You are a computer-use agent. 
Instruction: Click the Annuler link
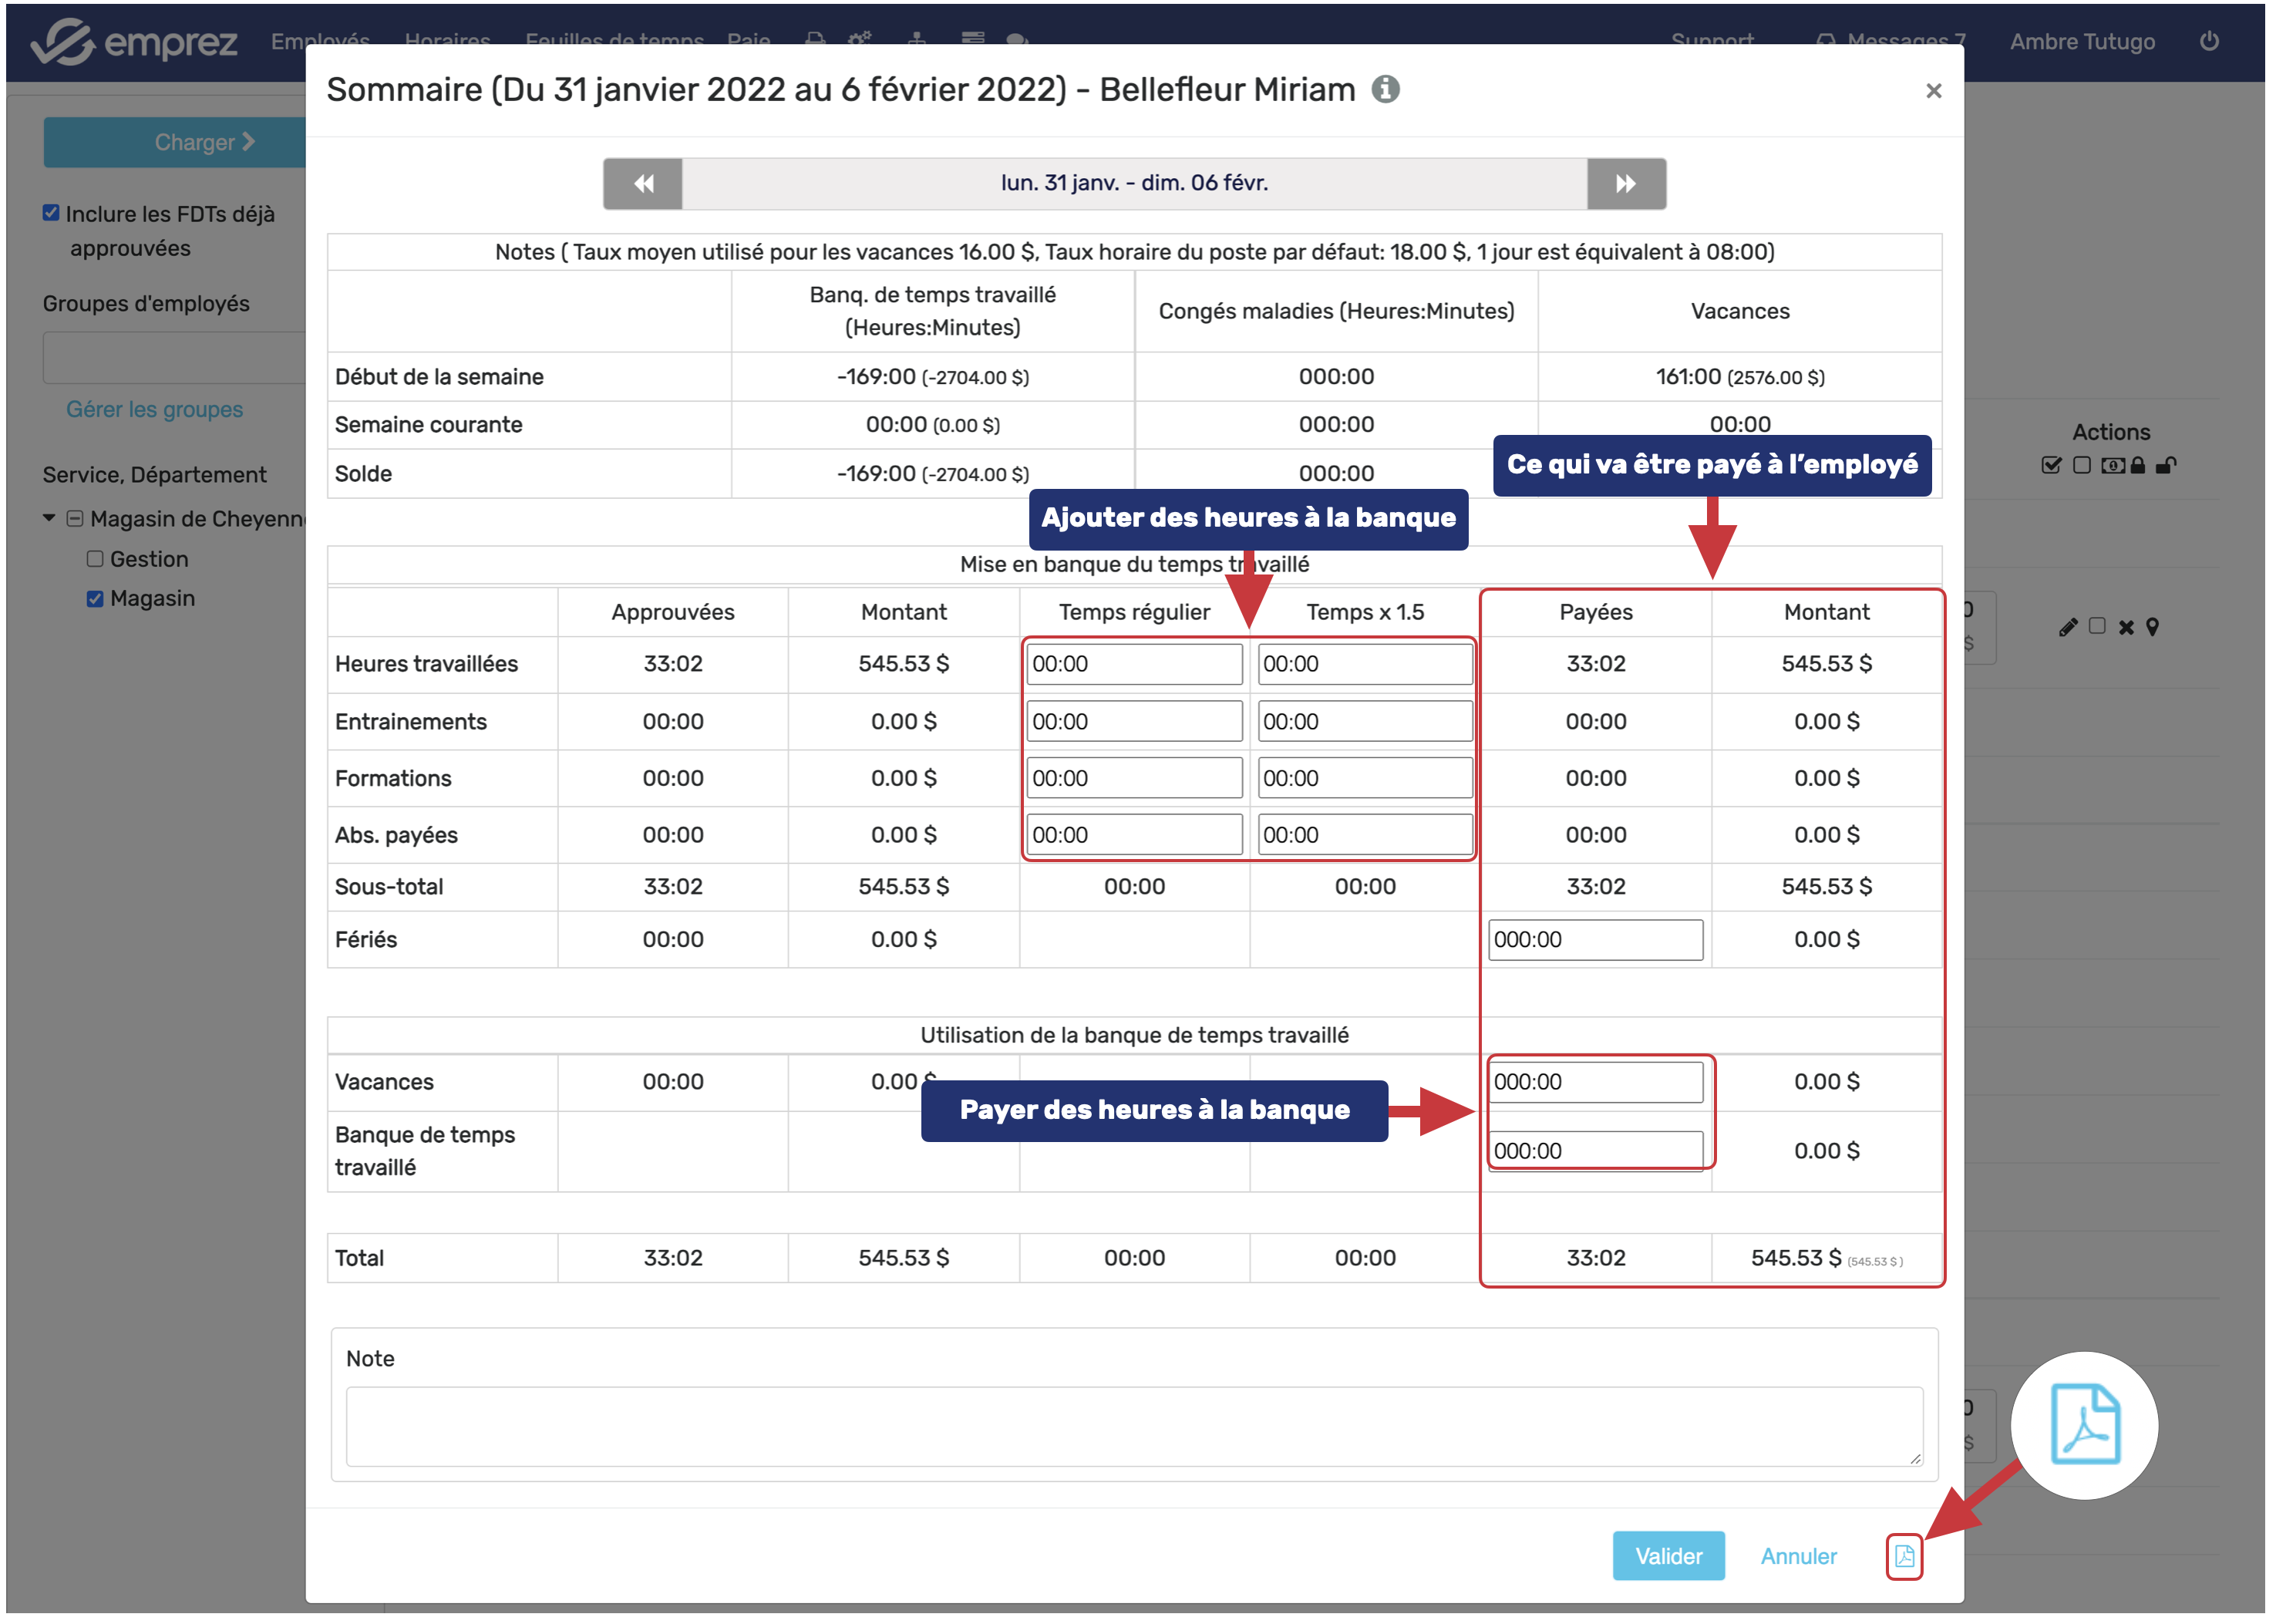[1798, 1557]
